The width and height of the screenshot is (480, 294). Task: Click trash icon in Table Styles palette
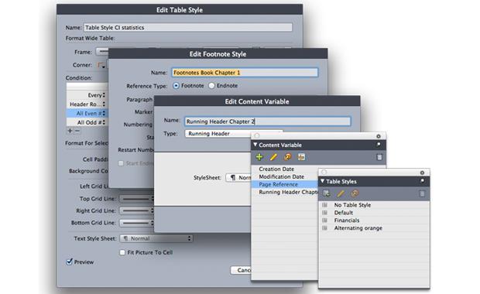[422, 193]
